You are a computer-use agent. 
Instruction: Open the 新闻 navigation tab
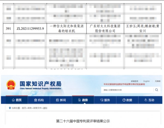click(61, 100)
